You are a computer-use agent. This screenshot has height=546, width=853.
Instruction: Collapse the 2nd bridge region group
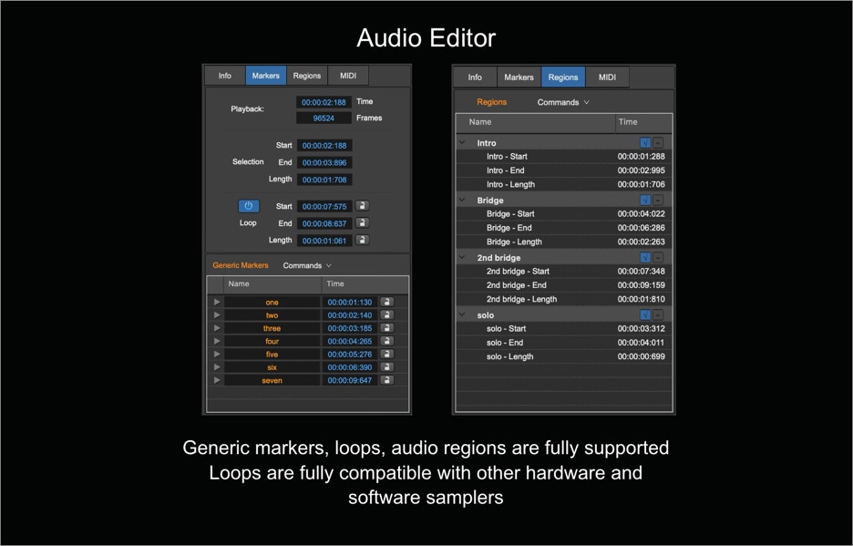(464, 258)
